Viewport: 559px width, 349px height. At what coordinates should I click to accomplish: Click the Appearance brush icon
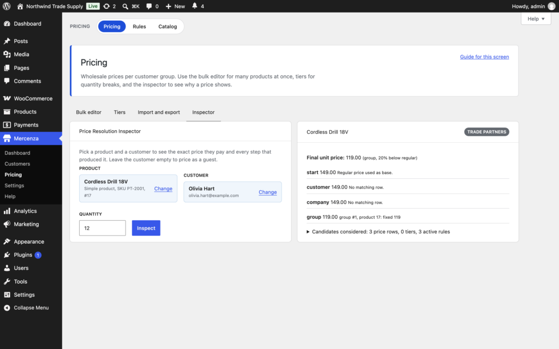tap(7, 242)
